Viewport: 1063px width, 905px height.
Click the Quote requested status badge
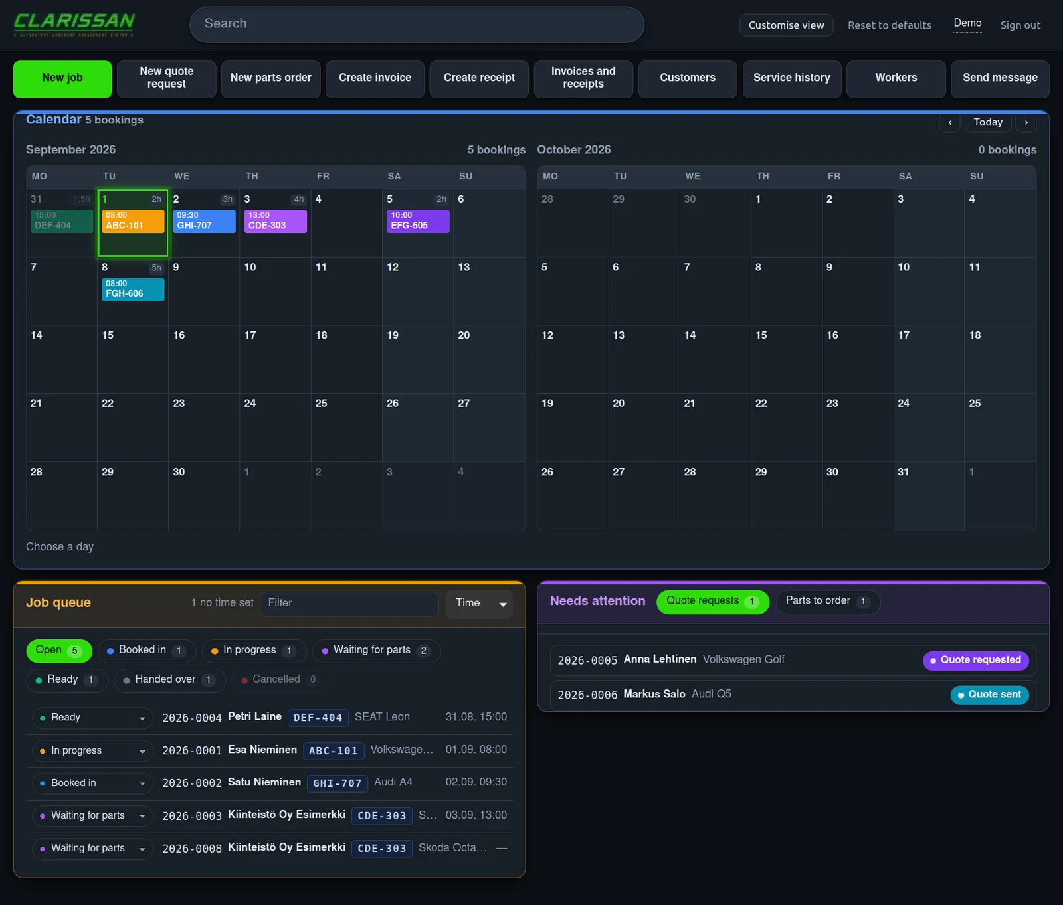click(976, 660)
